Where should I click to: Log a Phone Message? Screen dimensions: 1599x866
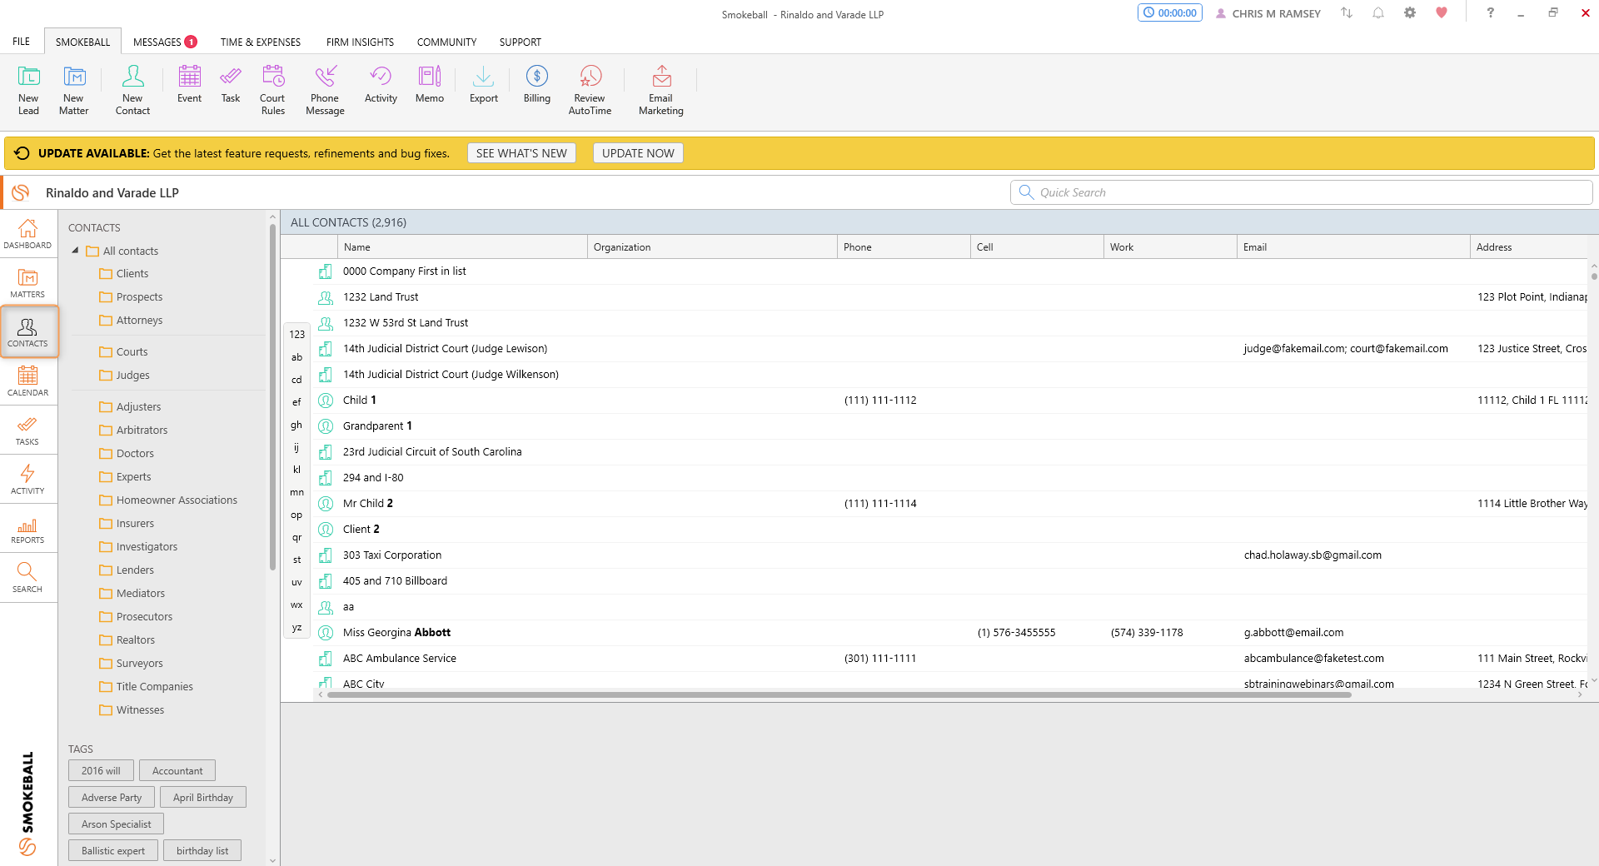(x=325, y=90)
